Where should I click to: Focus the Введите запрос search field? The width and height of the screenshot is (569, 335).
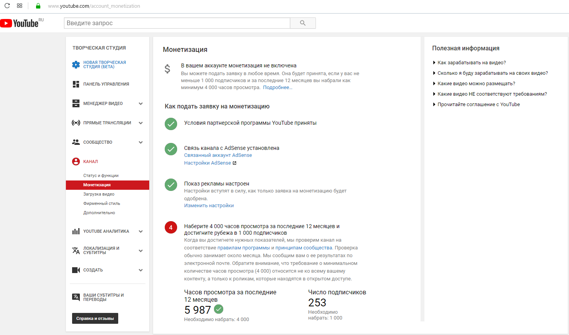[177, 23]
